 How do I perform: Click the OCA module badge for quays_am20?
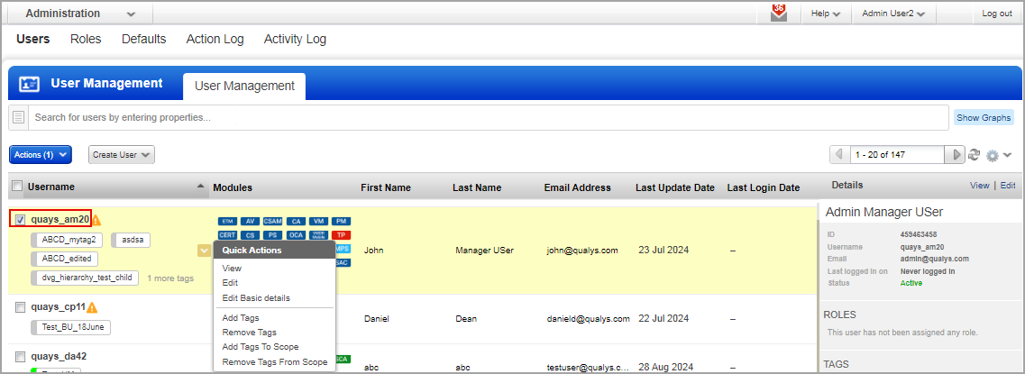tap(296, 234)
